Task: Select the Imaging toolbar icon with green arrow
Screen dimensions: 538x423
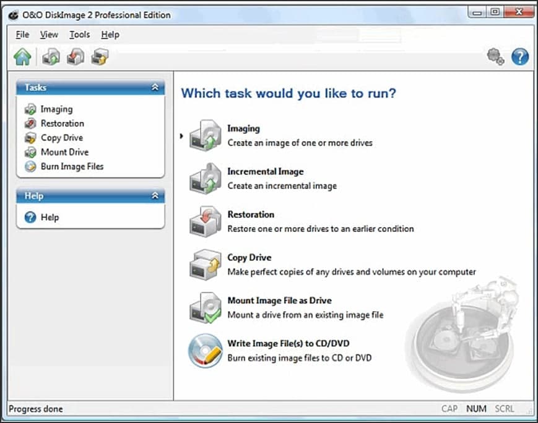Action: (x=50, y=57)
